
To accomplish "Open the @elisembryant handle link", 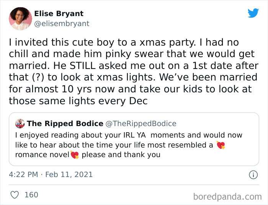I will (62, 23).
